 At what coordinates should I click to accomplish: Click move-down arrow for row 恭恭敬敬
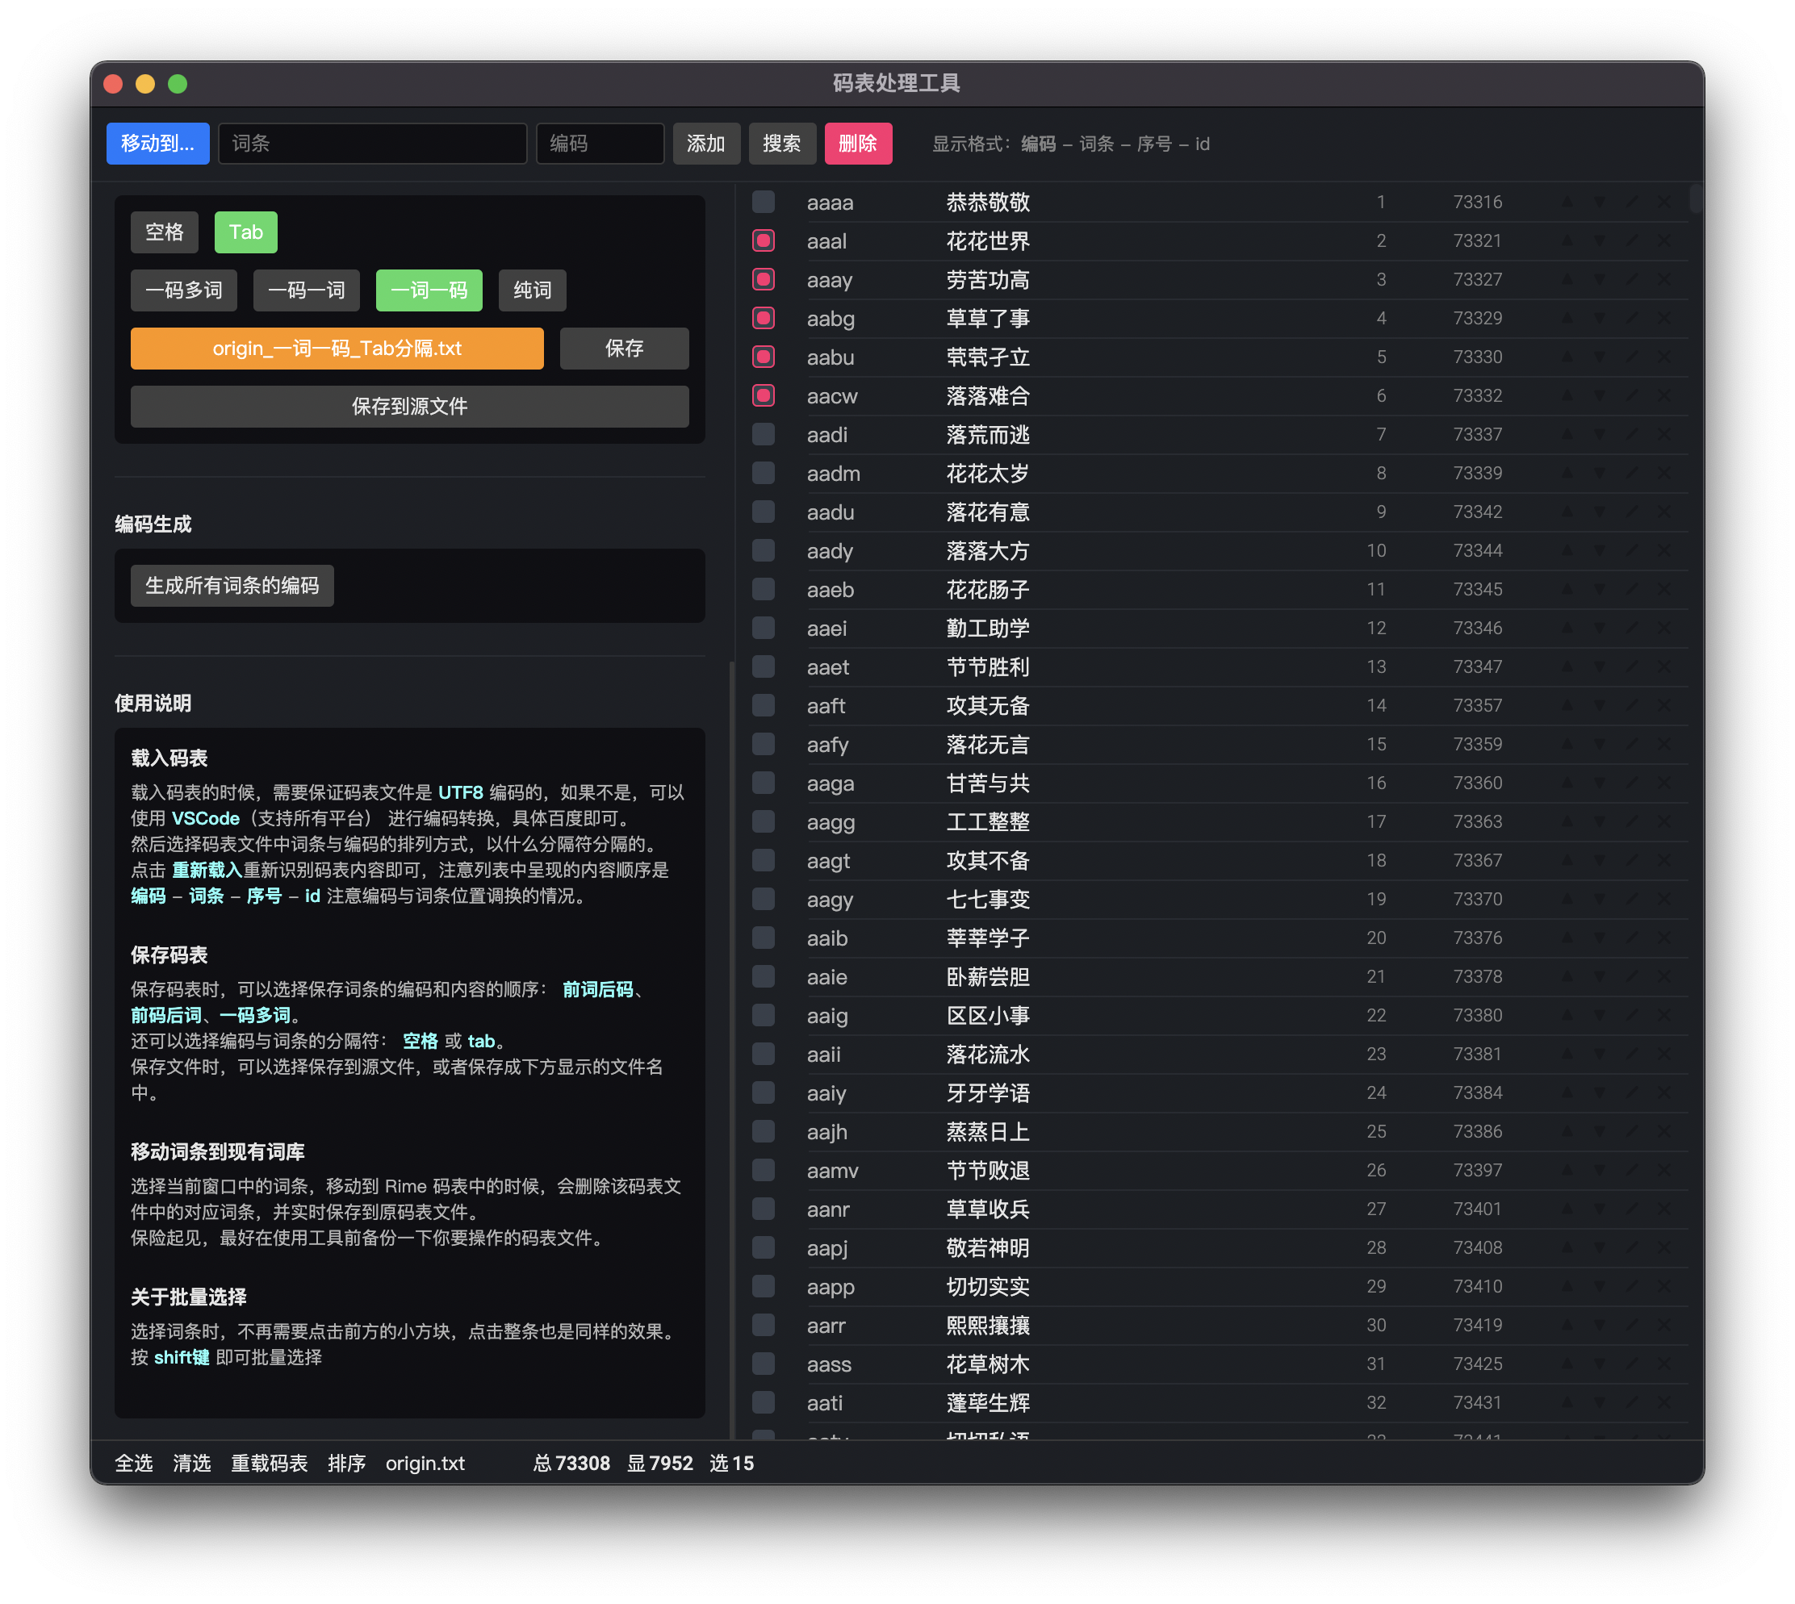point(1600,202)
